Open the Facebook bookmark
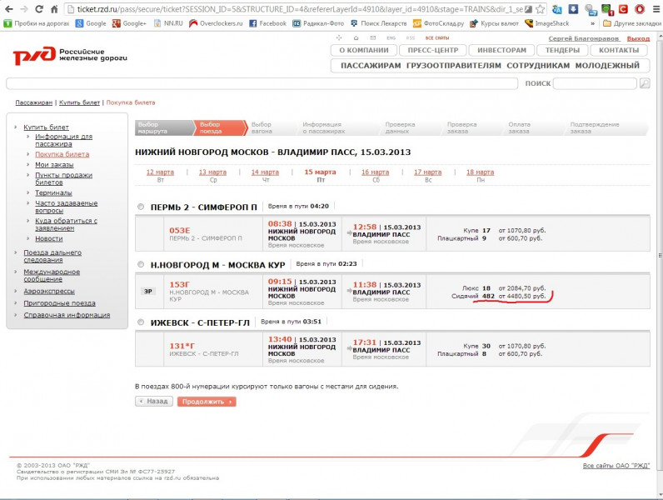 click(268, 23)
